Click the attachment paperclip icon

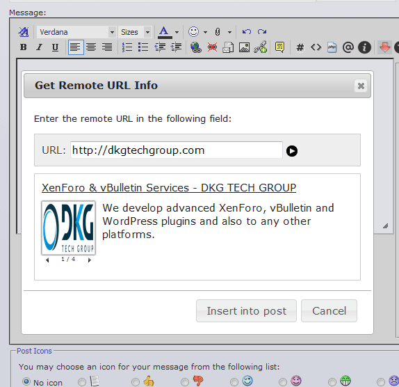click(x=218, y=32)
